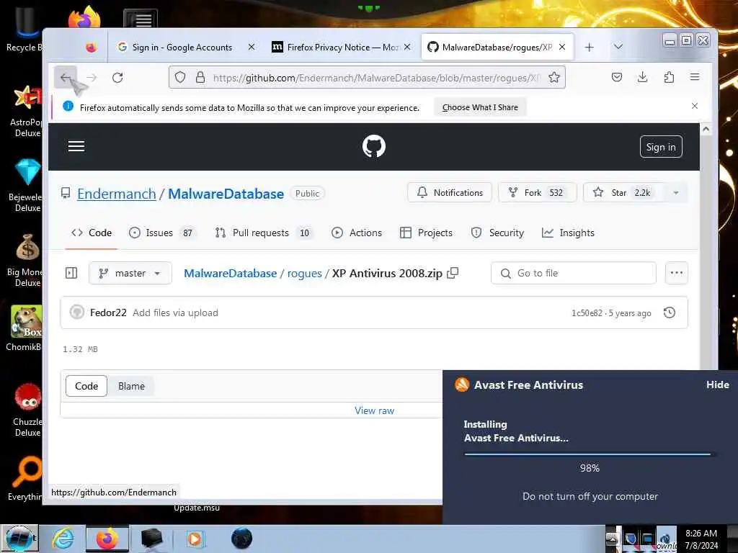Image resolution: width=738 pixels, height=553 pixels.
Task: Open the extensions puzzle icon
Action: pos(669,77)
